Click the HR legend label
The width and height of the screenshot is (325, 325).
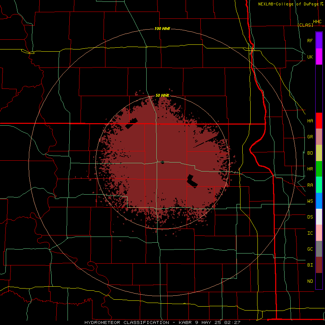(310, 169)
